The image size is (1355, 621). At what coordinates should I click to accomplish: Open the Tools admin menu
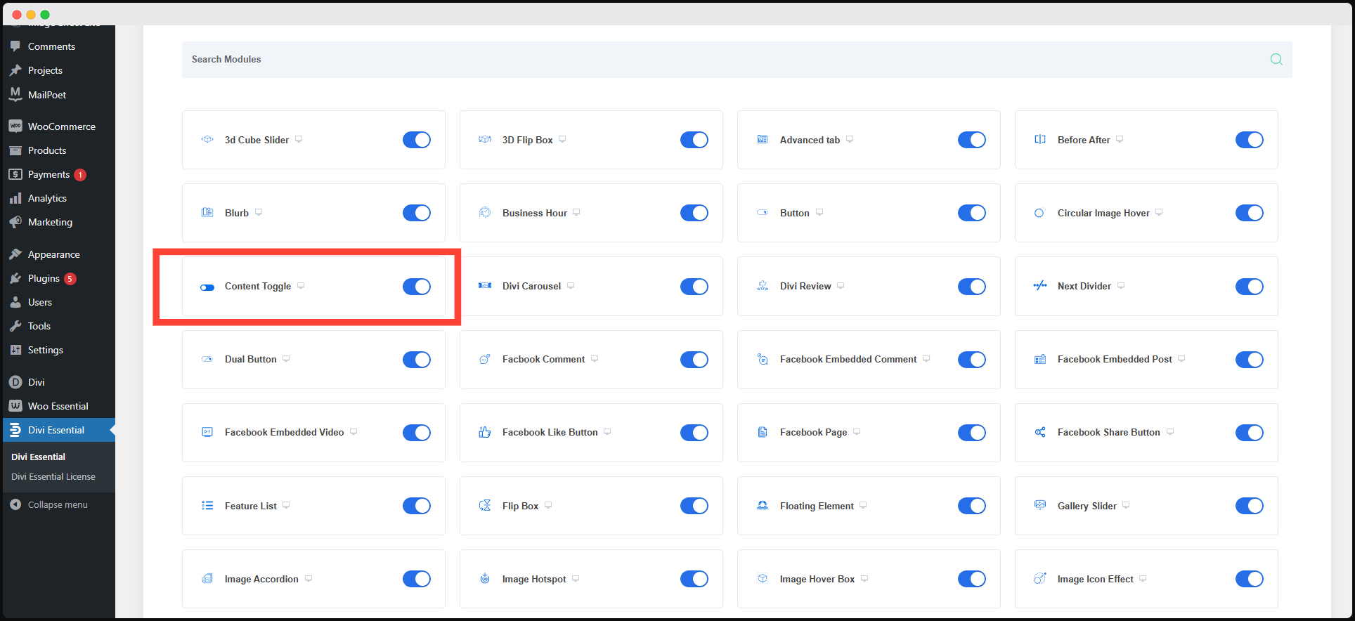[59, 326]
